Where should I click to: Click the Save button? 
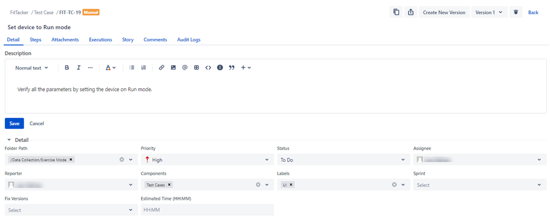coord(14,124)
